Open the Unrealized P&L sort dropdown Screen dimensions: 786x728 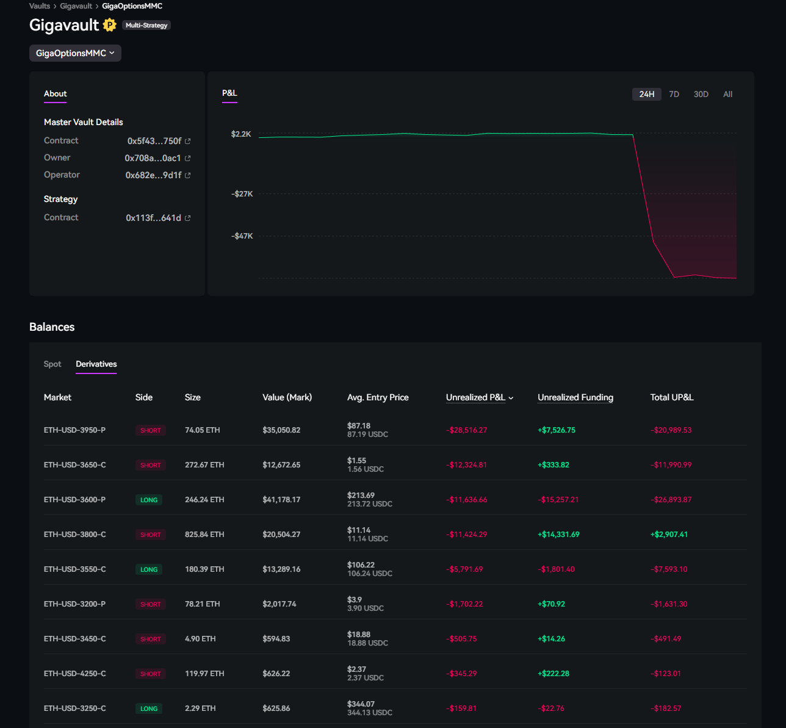click(x=511, y=397)
